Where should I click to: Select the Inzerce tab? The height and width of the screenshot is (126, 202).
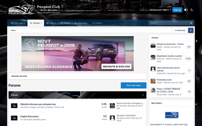(x=97, y=23)
